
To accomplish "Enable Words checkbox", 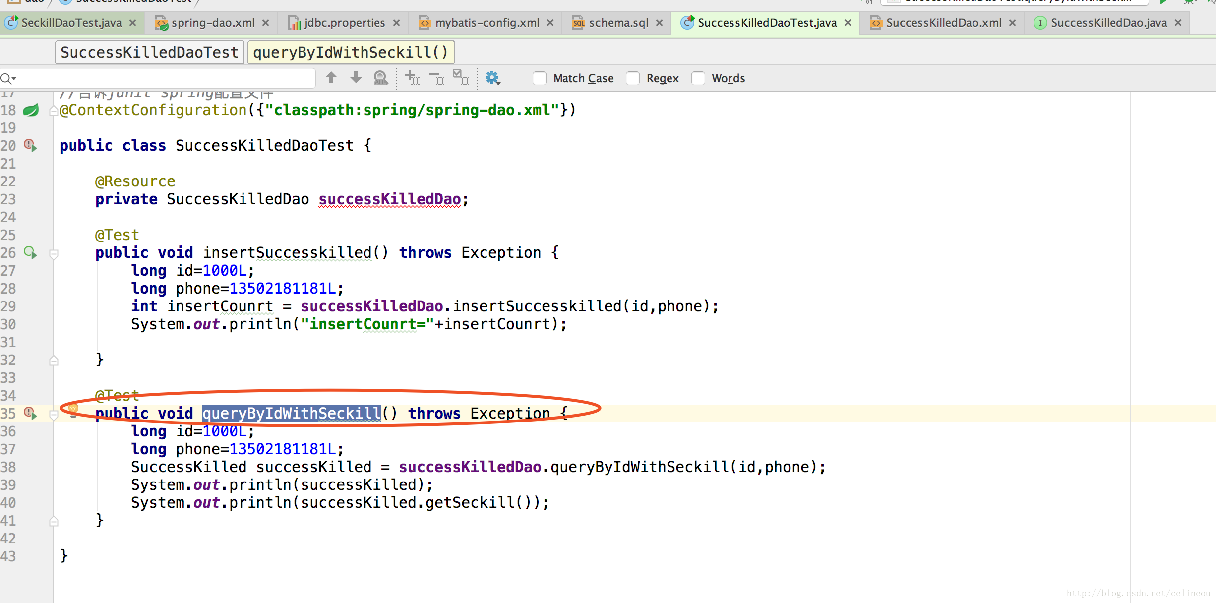I will [698, 78].
